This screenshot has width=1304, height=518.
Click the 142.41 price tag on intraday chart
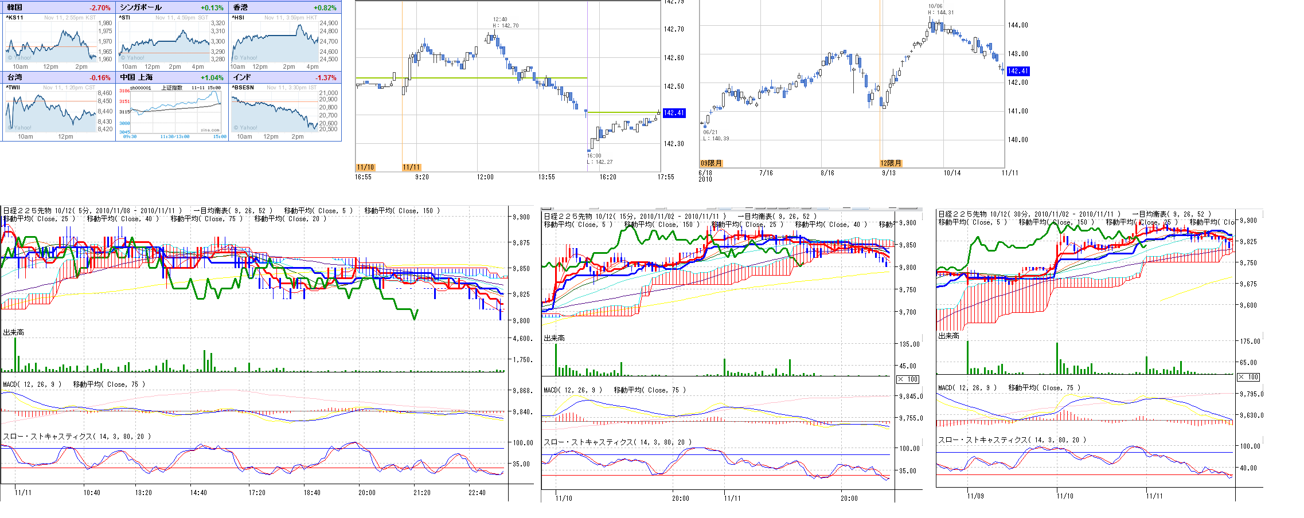(674, 113)
